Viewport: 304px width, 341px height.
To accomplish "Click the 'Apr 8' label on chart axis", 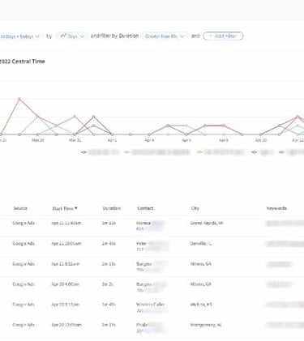I will tap(223, 140).
